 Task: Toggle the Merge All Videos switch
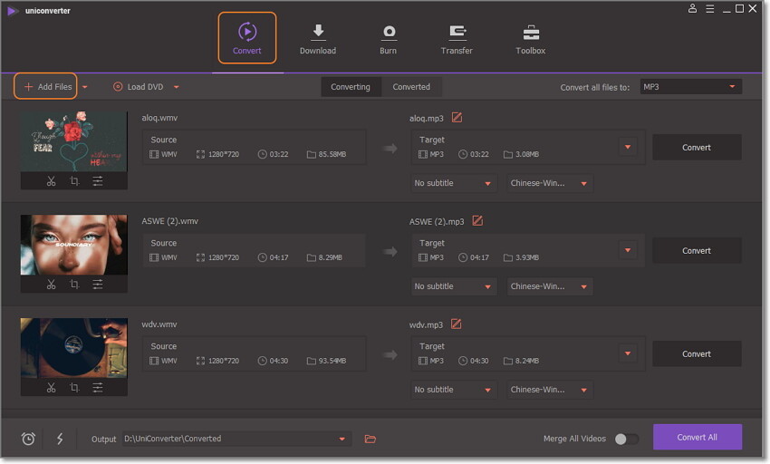626,439
